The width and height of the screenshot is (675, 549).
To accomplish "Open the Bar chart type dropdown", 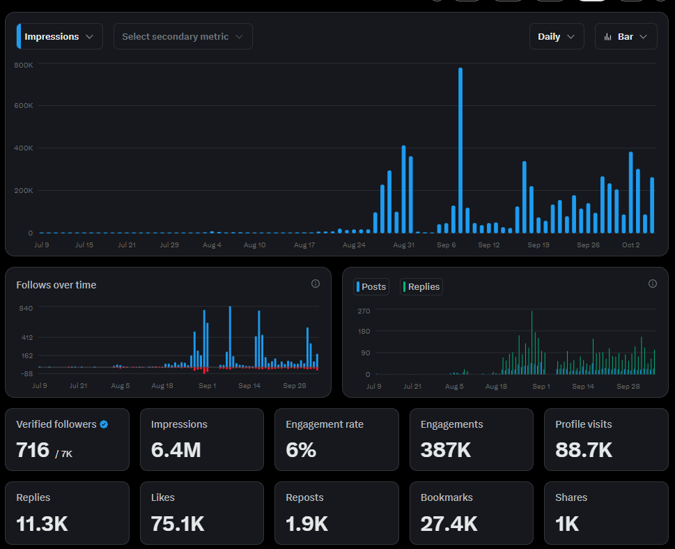I will click(626, 37).
